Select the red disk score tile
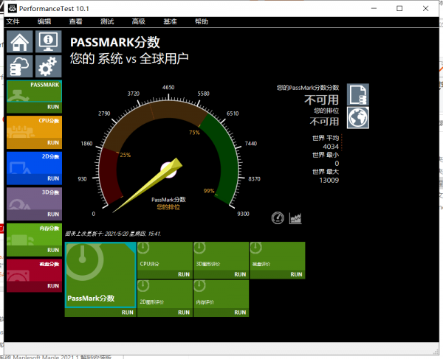 (34, 270)
